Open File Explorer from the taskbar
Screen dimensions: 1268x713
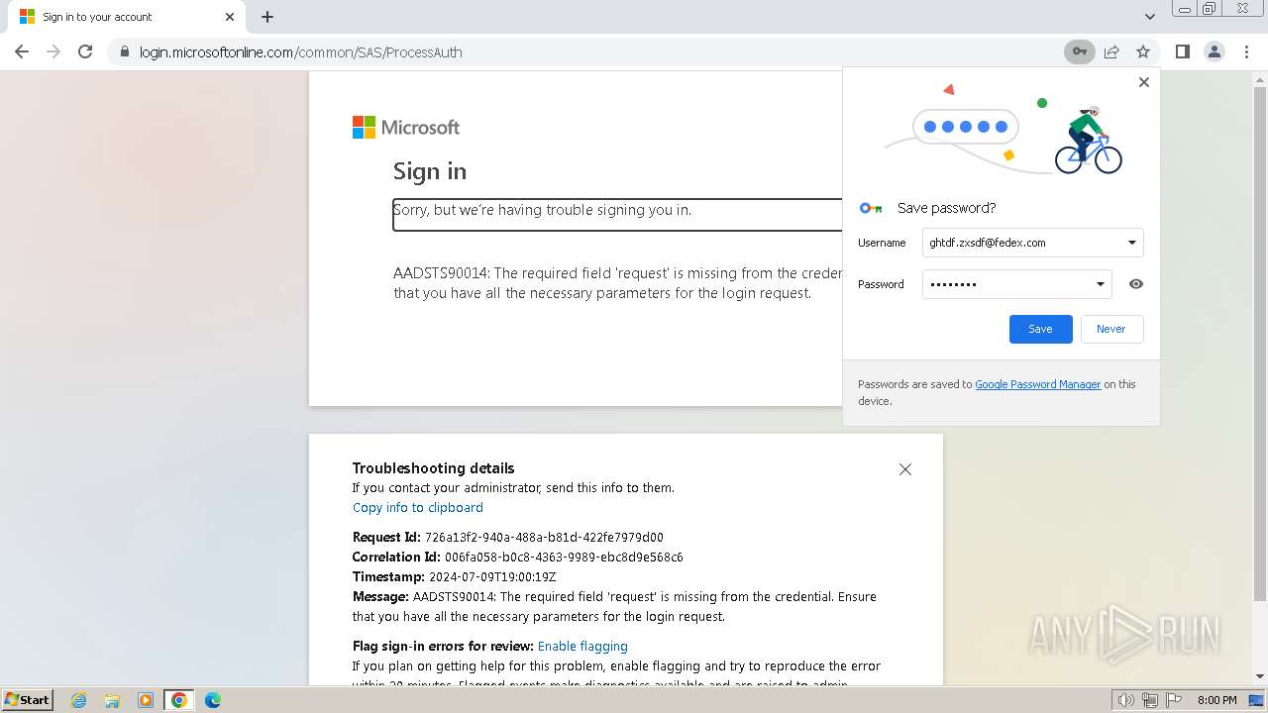pyautogui.click(x=112, y=700)
